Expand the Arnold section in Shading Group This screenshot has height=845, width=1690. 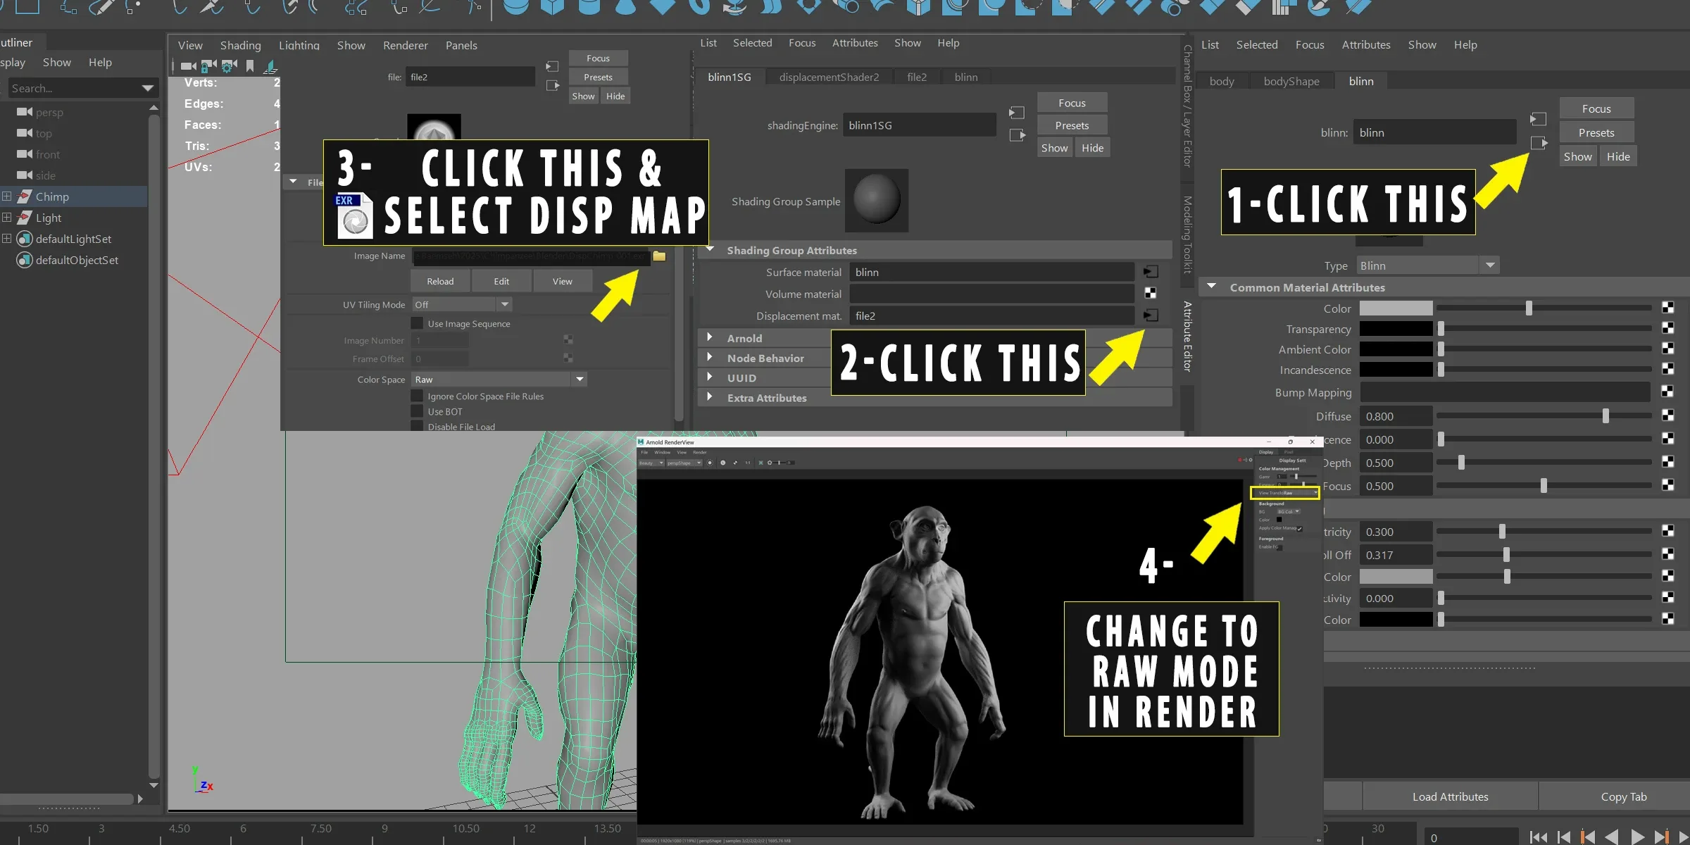[x=711, y=337]
